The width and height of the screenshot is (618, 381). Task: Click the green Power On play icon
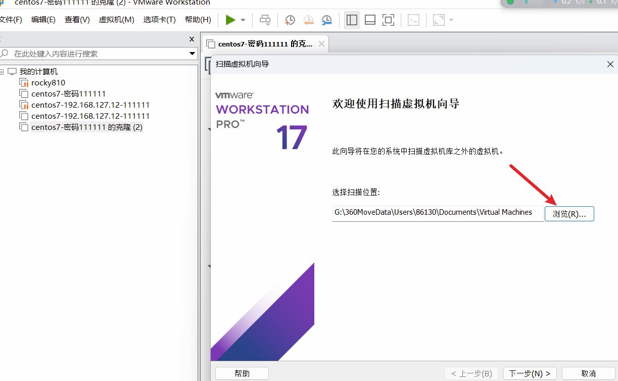coord(230,20)
